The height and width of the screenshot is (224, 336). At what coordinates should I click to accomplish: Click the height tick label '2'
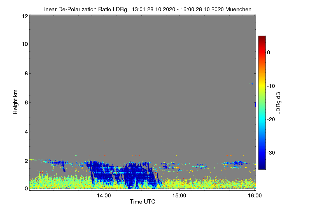(x=26, y=161)
